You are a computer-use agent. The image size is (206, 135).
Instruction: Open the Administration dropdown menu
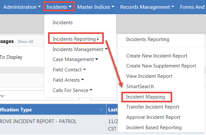pyautogui.click(x=22, y=7)
